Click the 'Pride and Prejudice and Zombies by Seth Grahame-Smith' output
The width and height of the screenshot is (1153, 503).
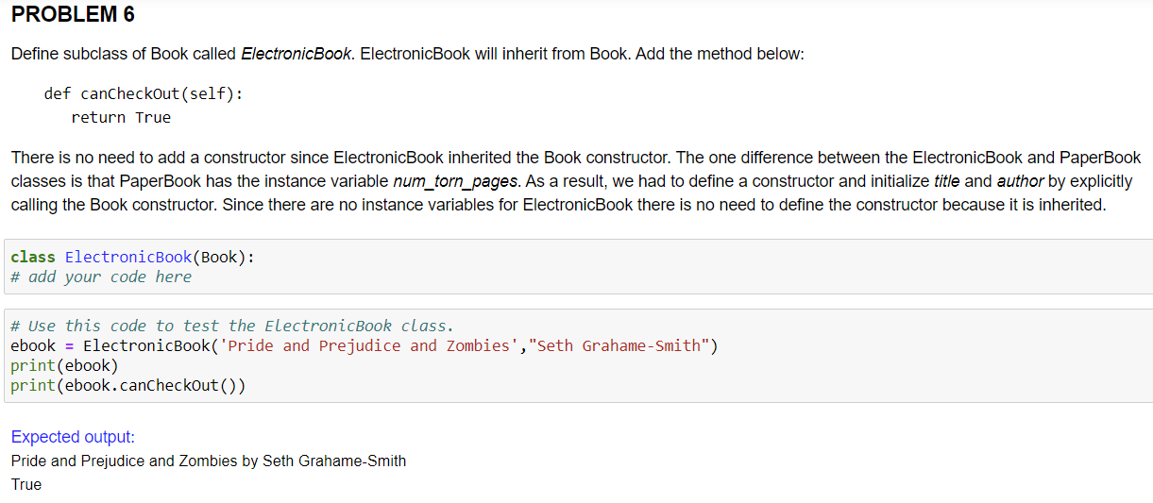pos(209,461)
